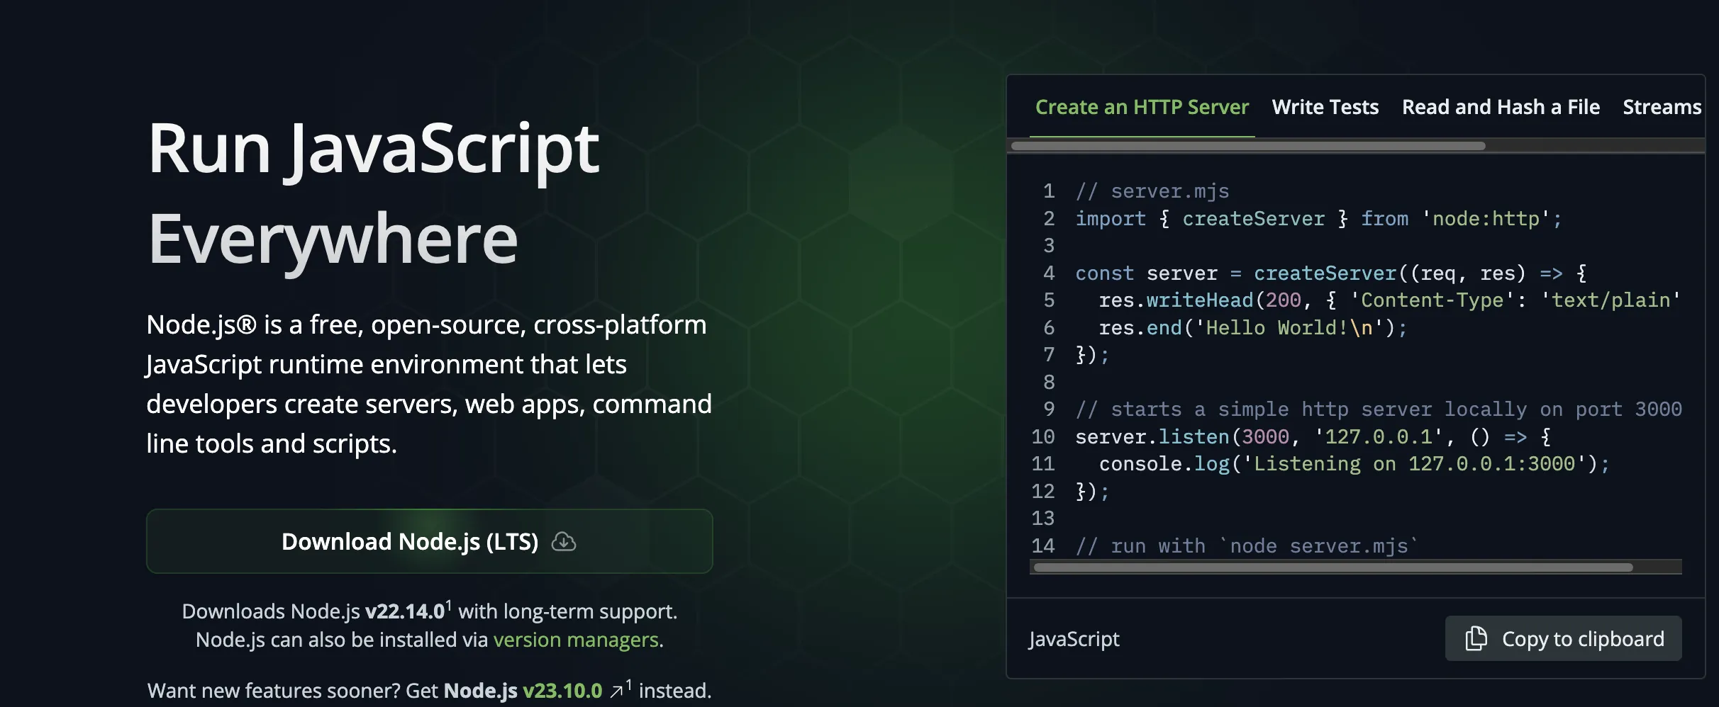Click the download cloud icon on the LTS button

click(564, 541)
